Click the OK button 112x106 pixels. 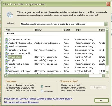(101, 101)
